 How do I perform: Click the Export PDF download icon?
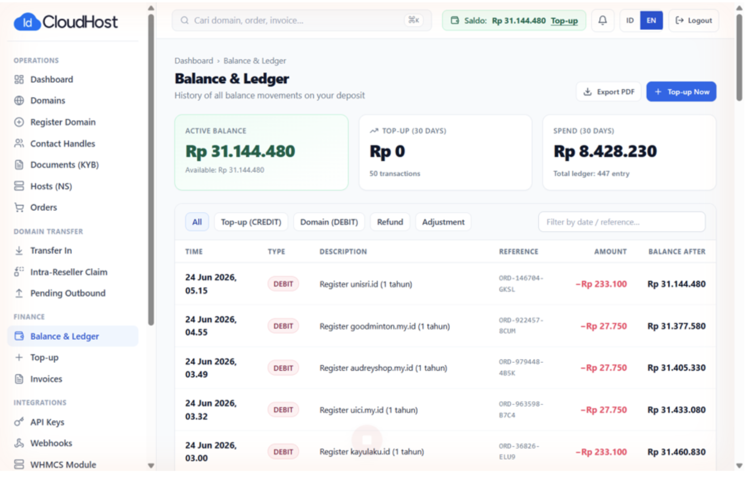tap(588, 92)
